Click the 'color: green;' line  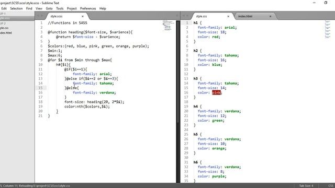pyautogui.click(x=211, y=121)
